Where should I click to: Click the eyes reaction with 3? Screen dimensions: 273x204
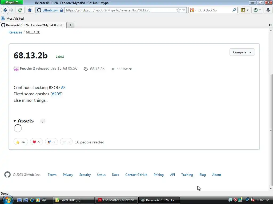point(66,142)
